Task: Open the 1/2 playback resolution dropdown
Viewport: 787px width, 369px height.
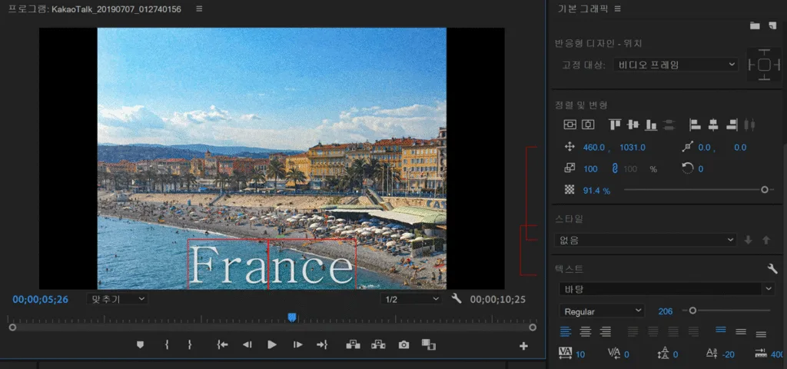Action: [x=410, y=299]
